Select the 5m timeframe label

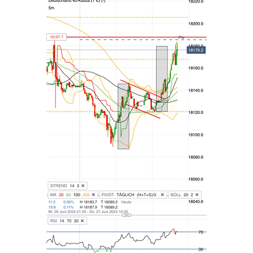pyautogui.click(x=51, y=8)
